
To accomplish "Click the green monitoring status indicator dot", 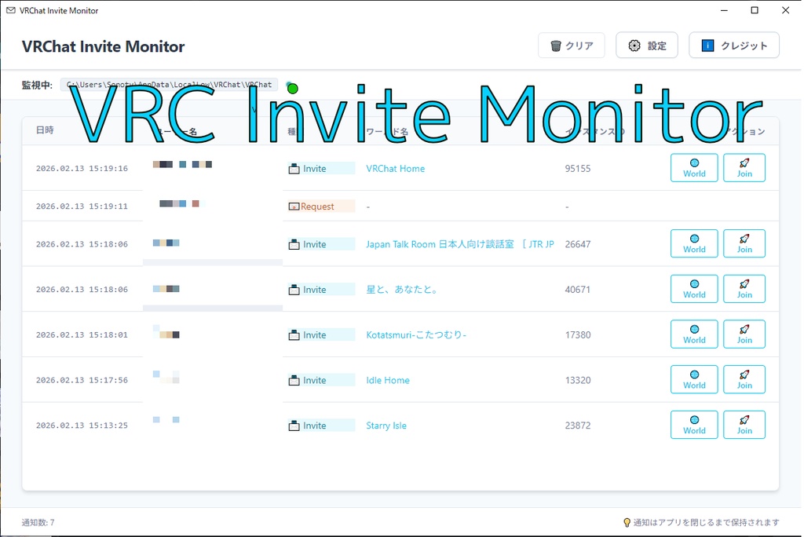I will point(291,88).
